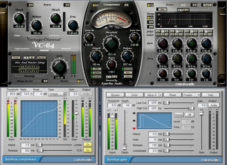Click the third EQ band green Q knob

pos(191,73)
